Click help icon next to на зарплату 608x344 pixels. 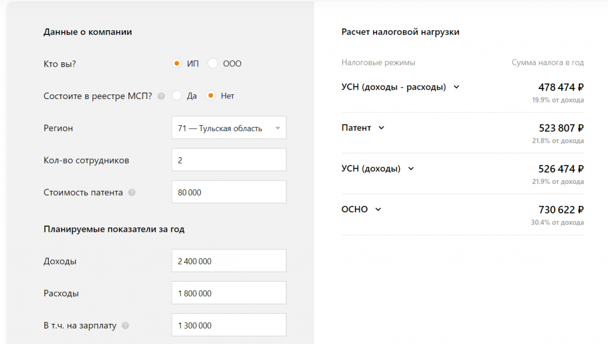pos(125,326)
